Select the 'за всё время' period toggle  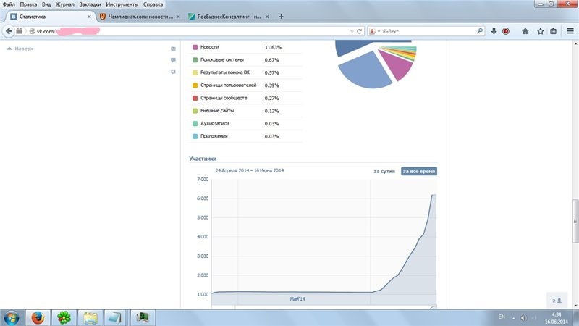(419, 171)
